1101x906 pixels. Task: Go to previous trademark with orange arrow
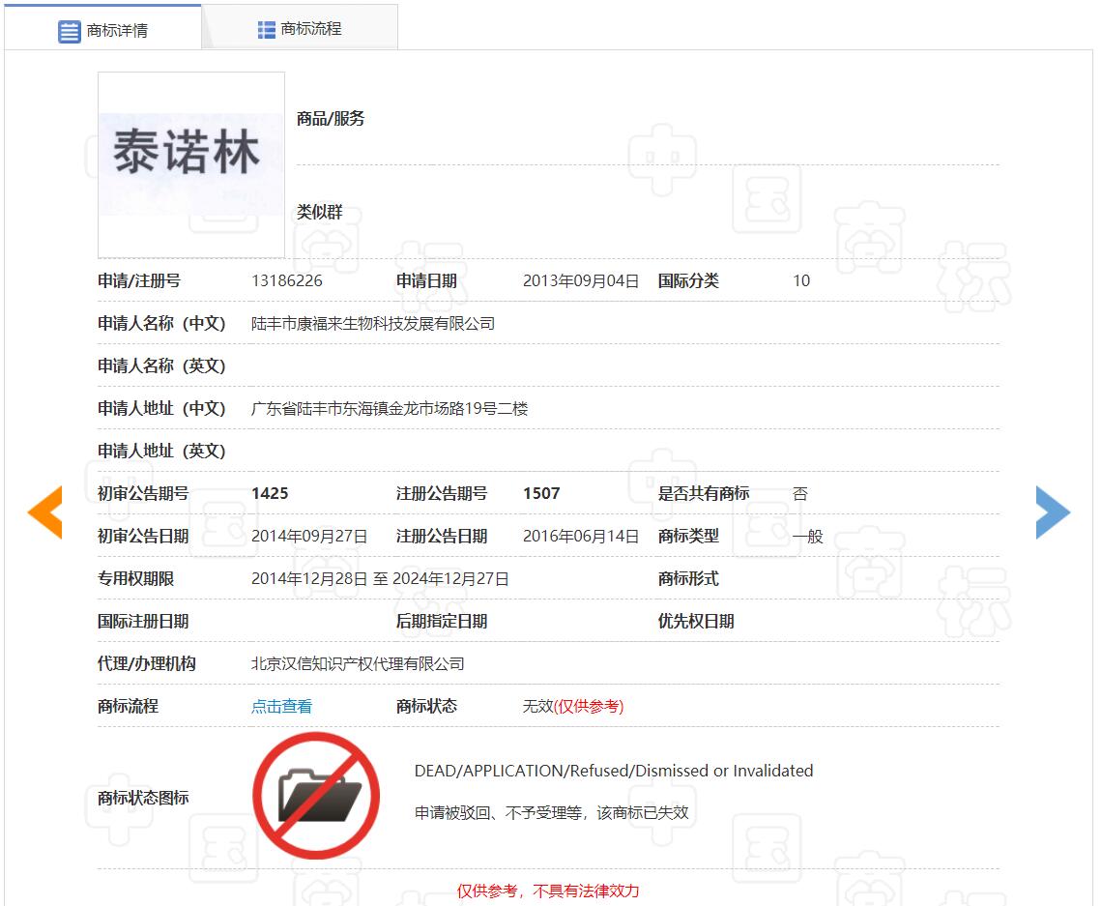pyautogui.click(x=44, y=512)
